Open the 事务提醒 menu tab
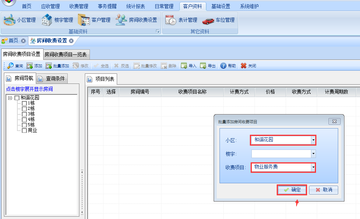360x219 pixels. click(107, 7)
